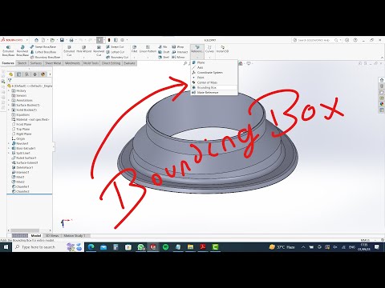Click the Revolved Boss/Base tool
The image size is (385, 288).
click(22, 50)
